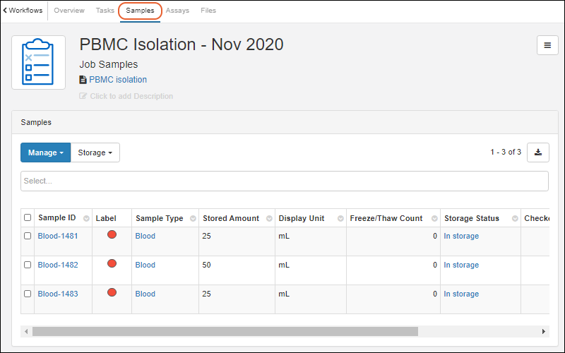Select the Blood-1481 row checkbox
This screenshot has width=565, height=353.
click(x=28, y=237)
